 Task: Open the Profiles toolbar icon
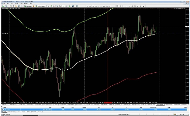click(x=7, y=6)
